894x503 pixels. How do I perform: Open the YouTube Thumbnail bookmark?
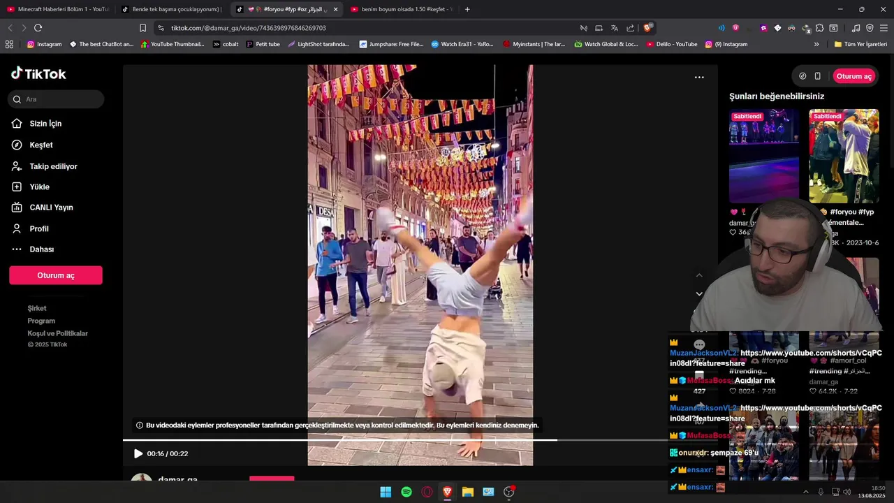(173, 44)
